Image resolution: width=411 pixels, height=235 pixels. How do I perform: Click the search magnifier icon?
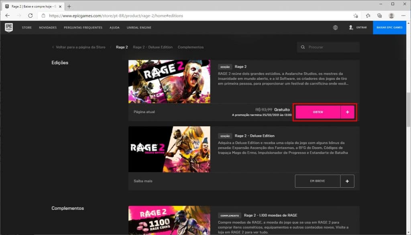(x=303, y=47)
